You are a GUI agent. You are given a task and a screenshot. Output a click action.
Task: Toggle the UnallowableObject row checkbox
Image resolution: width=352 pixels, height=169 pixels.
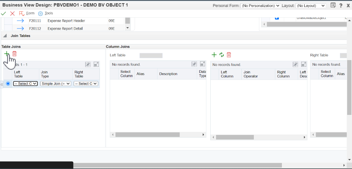[277, 18]
